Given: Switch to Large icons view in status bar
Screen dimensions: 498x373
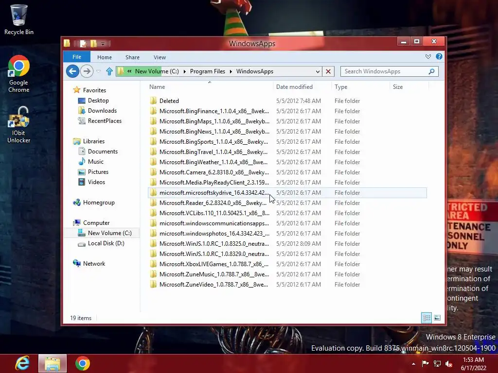Looking at the screenshot, I should 437,318.
